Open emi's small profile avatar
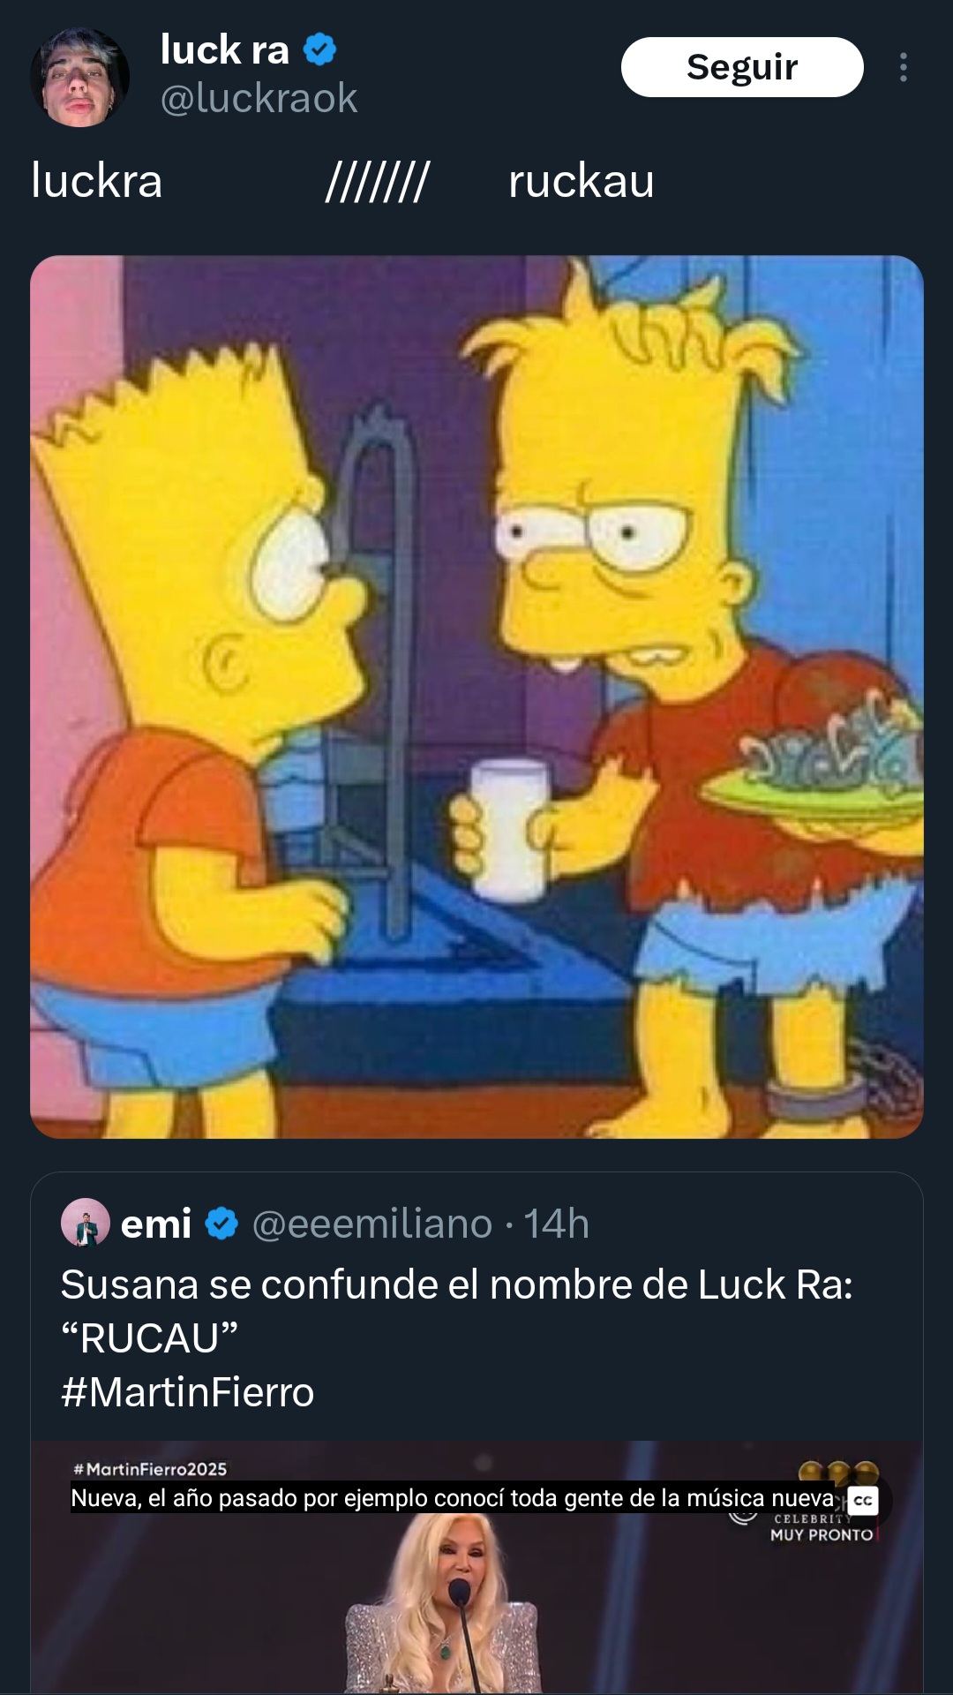The width and height of the screenshot is (953, 1695). click(x=85, y=1223)
